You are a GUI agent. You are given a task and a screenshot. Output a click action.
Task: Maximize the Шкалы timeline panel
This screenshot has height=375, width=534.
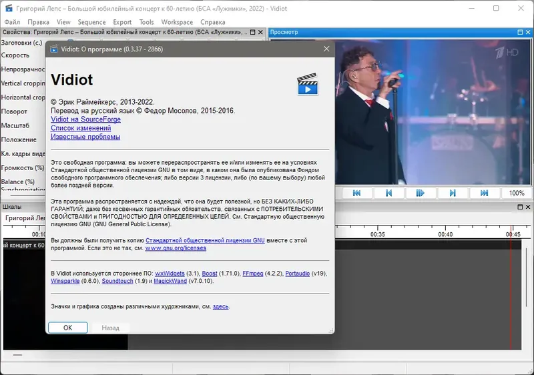520,207
